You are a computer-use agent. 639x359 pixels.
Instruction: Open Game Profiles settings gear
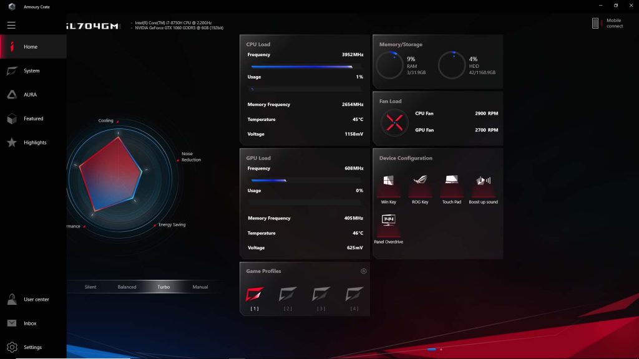point(364,271)
